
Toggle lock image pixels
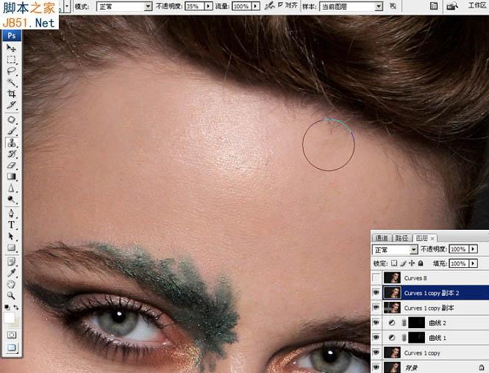(x=403, y=263)
